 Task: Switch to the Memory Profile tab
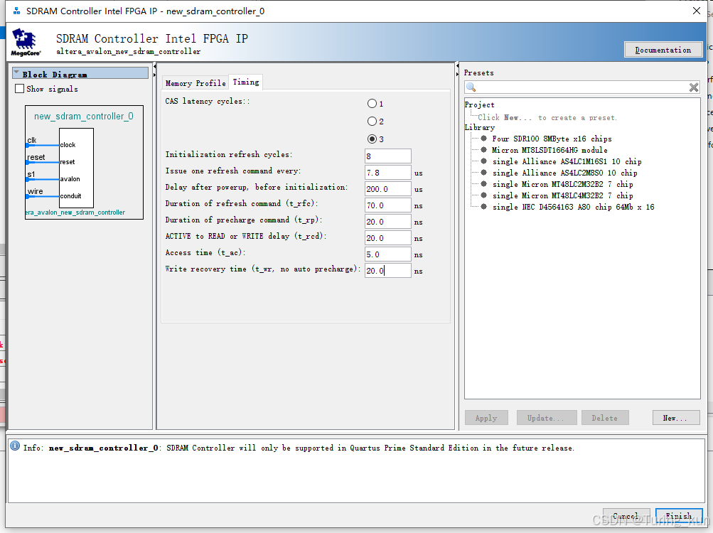[195, 82]
